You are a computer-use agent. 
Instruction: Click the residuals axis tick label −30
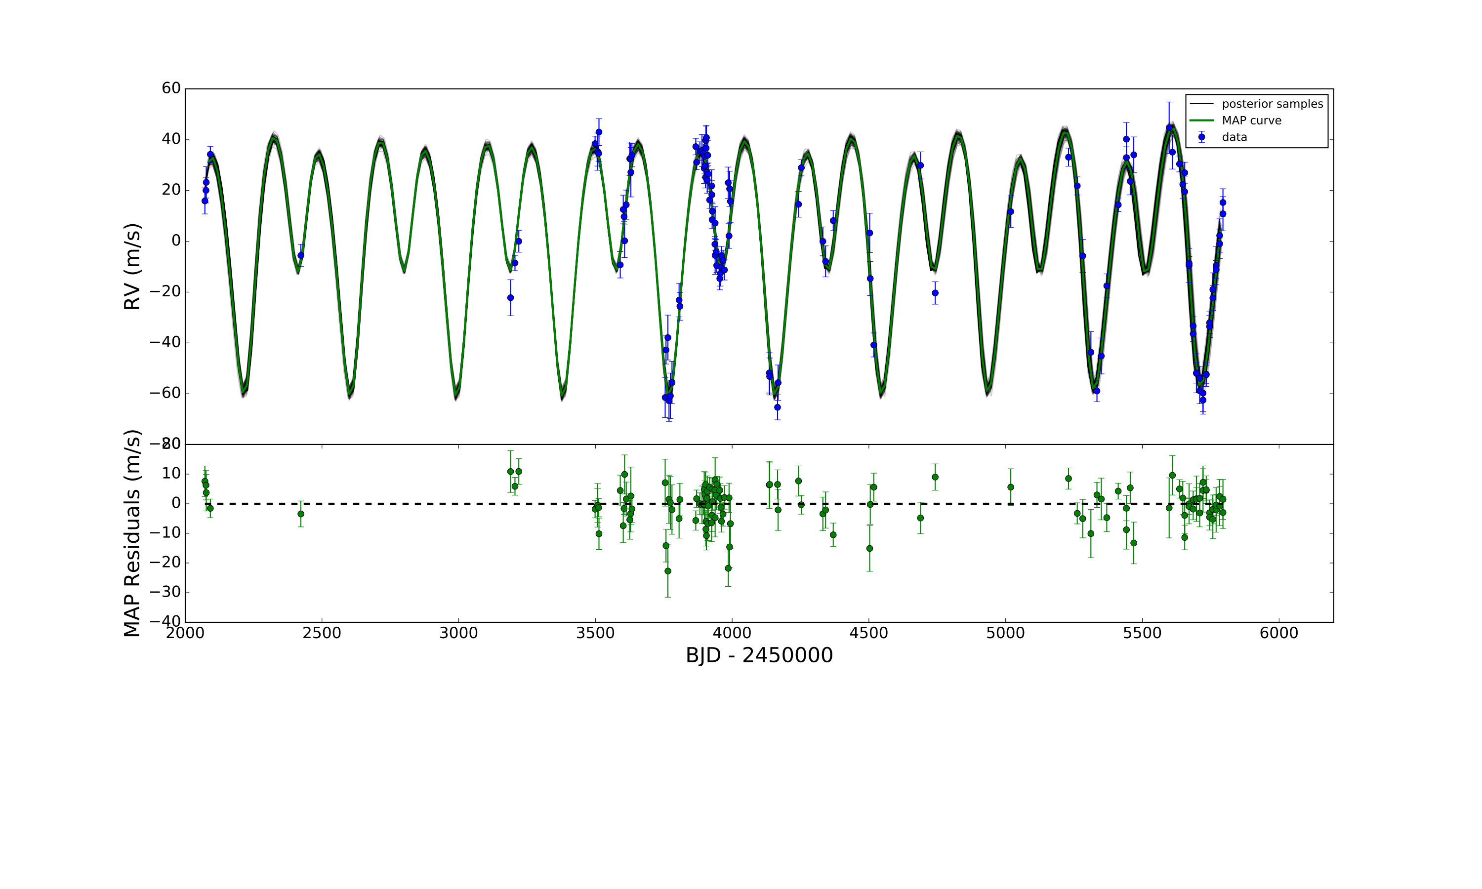click(165, 592)
